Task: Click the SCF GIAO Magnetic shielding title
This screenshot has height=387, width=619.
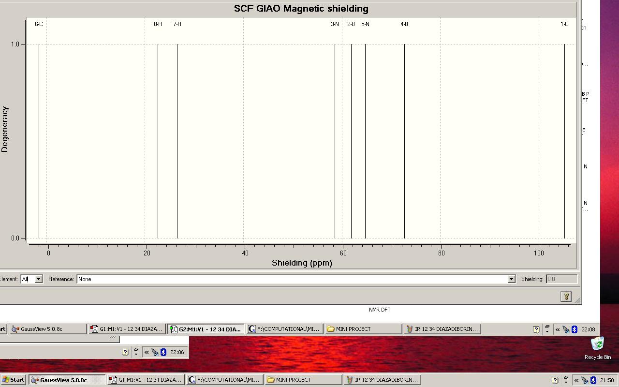Action: (301, 9)
